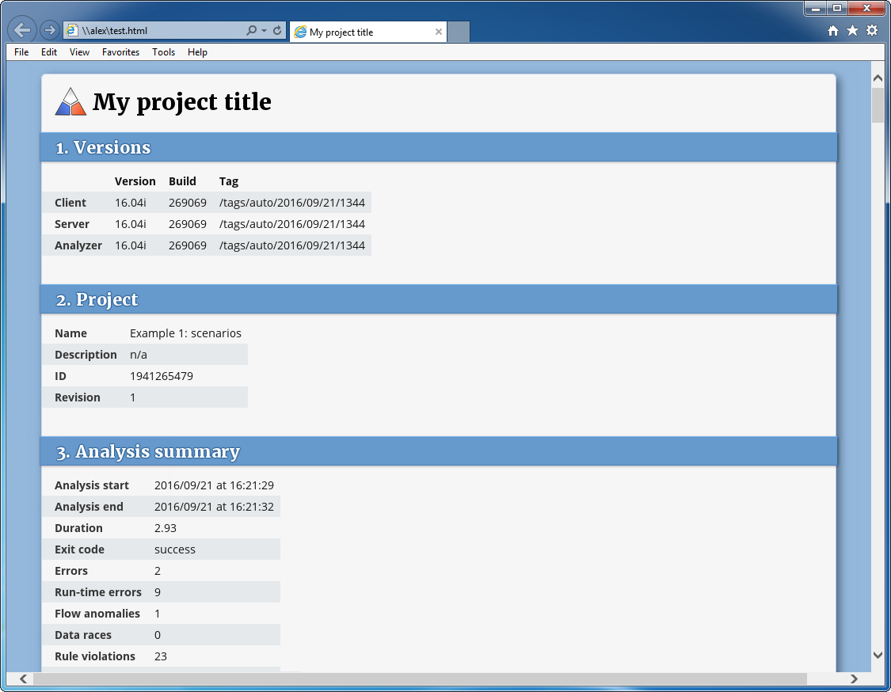Viewport: 891px width, 692px height.
Task: Click the 3. Analysis summary header
Action: click(439, 451)
